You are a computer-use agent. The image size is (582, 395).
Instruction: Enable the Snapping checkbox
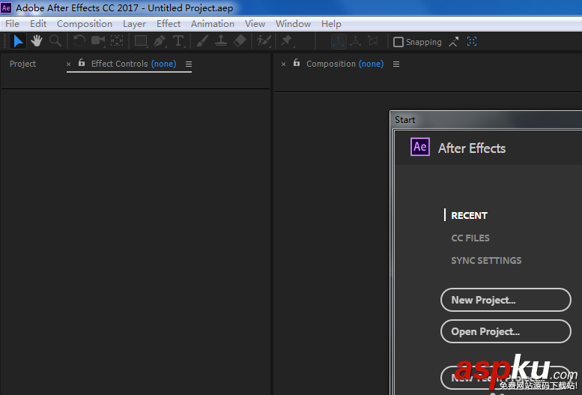(398, 42)
